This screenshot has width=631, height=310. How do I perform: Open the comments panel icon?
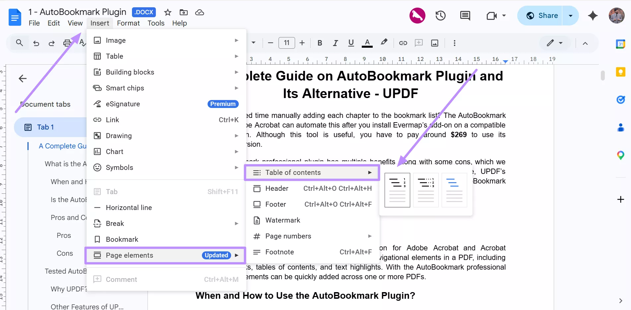point(465,15)
